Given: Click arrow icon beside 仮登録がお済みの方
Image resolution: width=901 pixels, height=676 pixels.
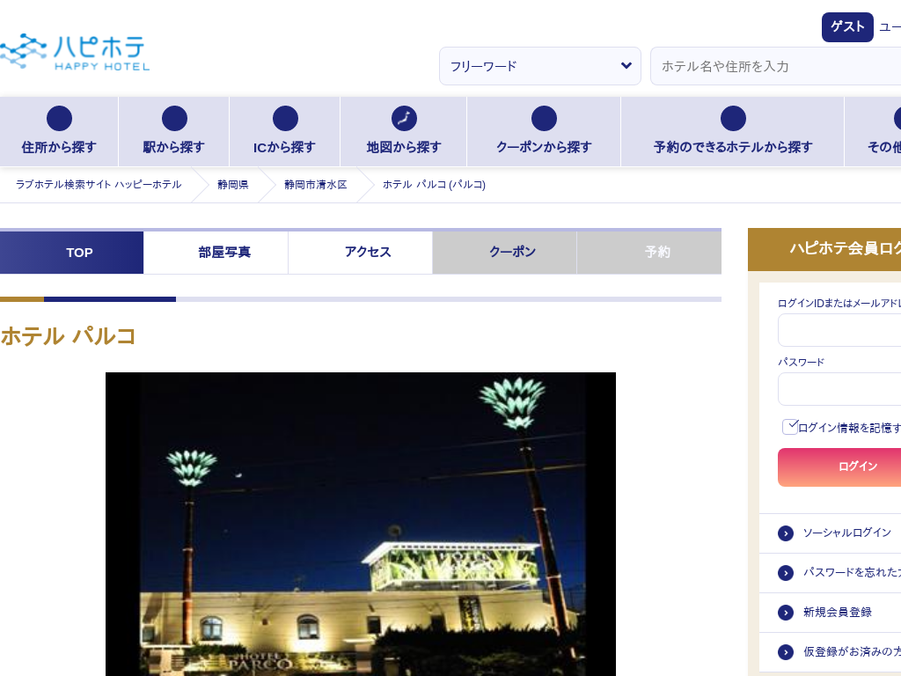Looking at the screenshot, I should click(786, 652).
